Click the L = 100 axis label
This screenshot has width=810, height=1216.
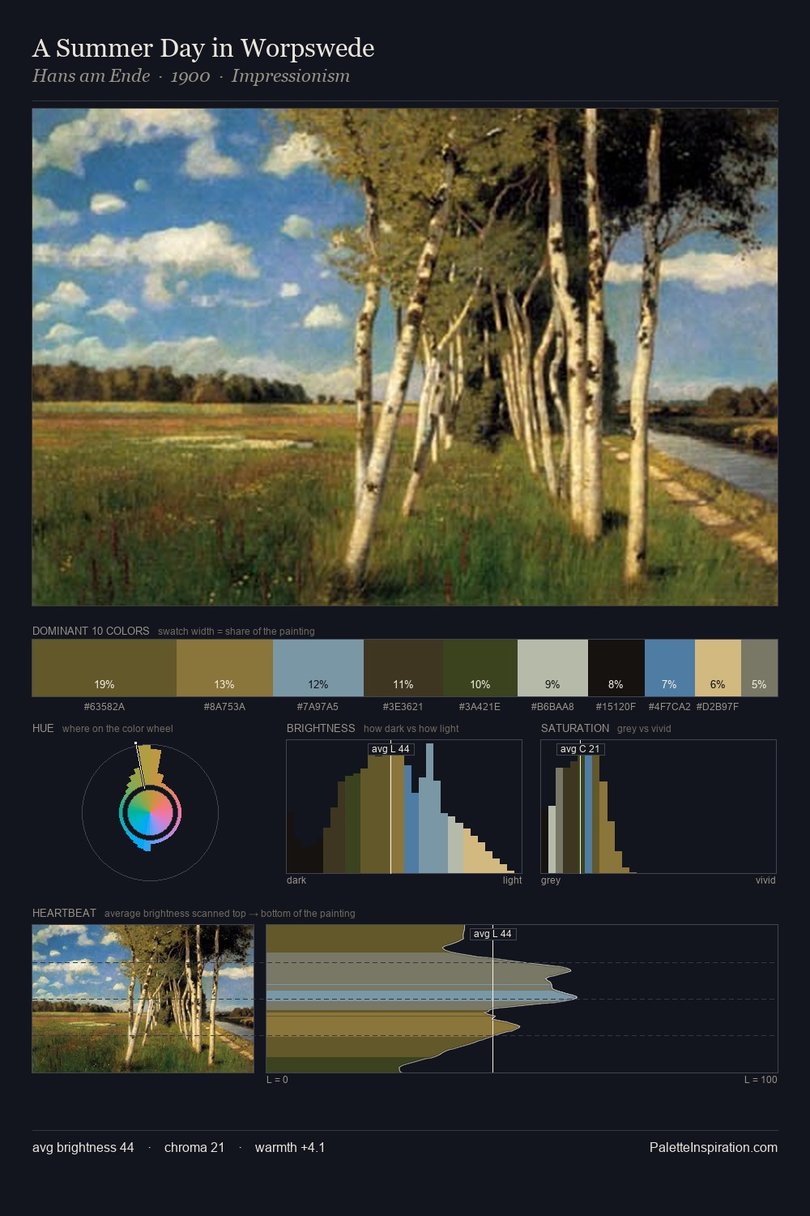(761, 1080)
